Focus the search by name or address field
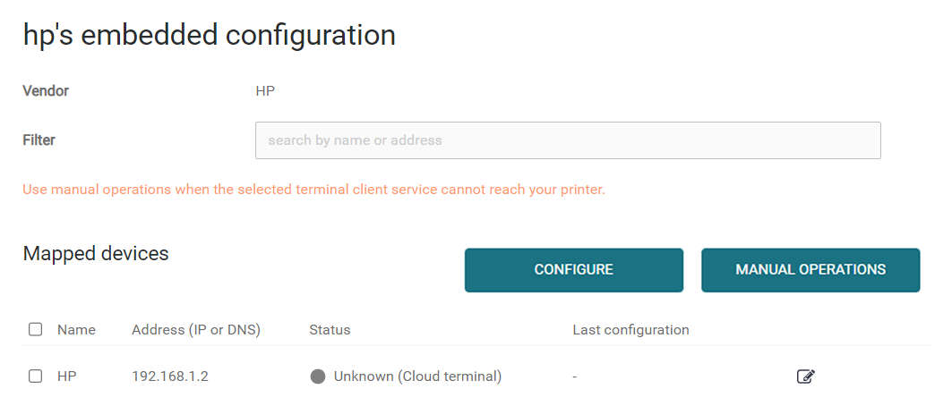 [568, 140]
